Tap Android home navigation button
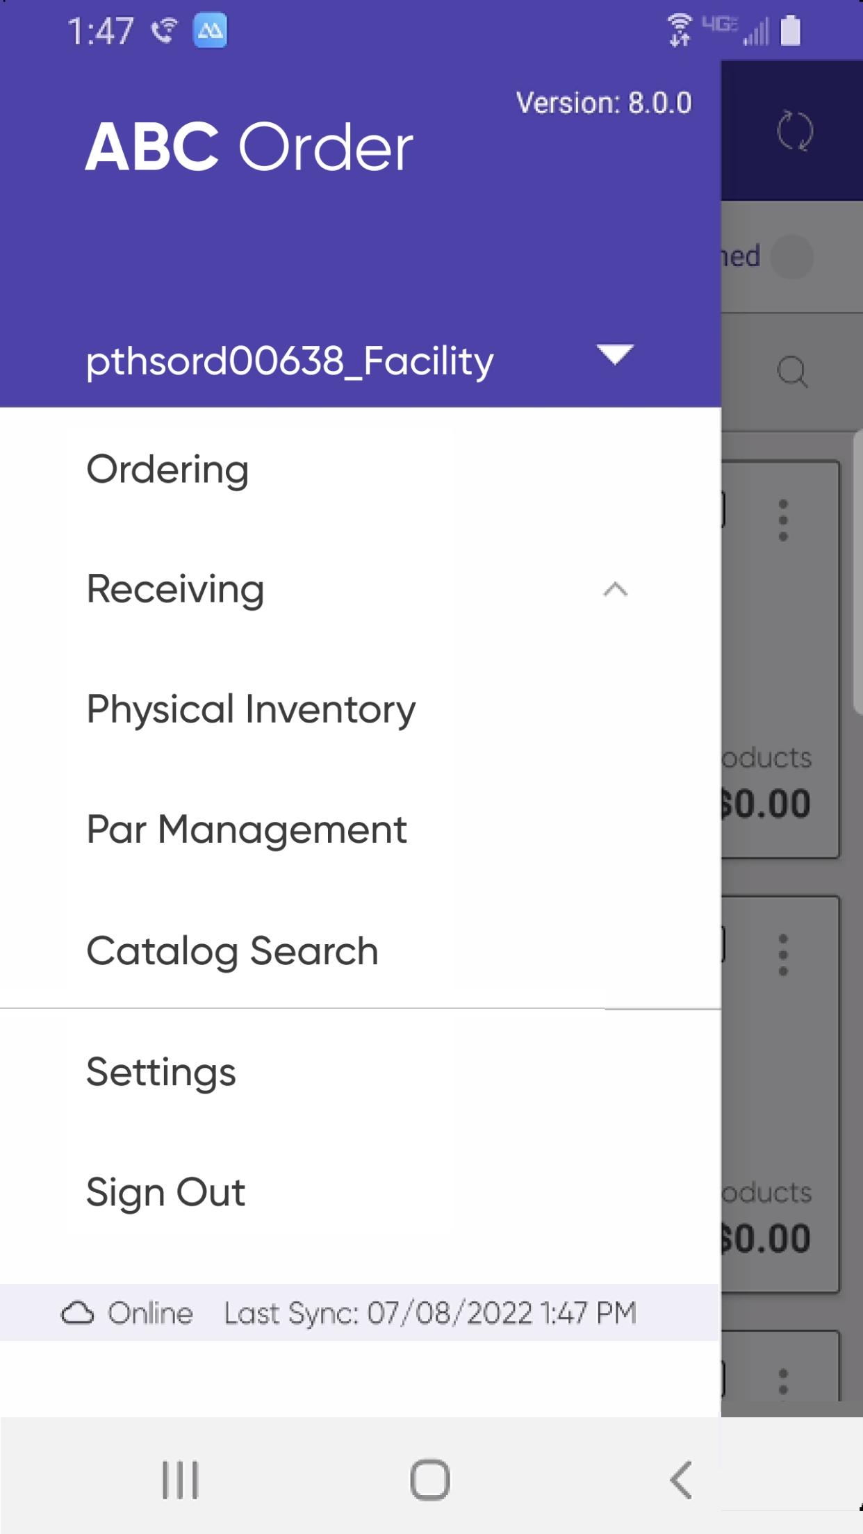The width and height of the screenshot is (863, 1534). pos(430,1480)
